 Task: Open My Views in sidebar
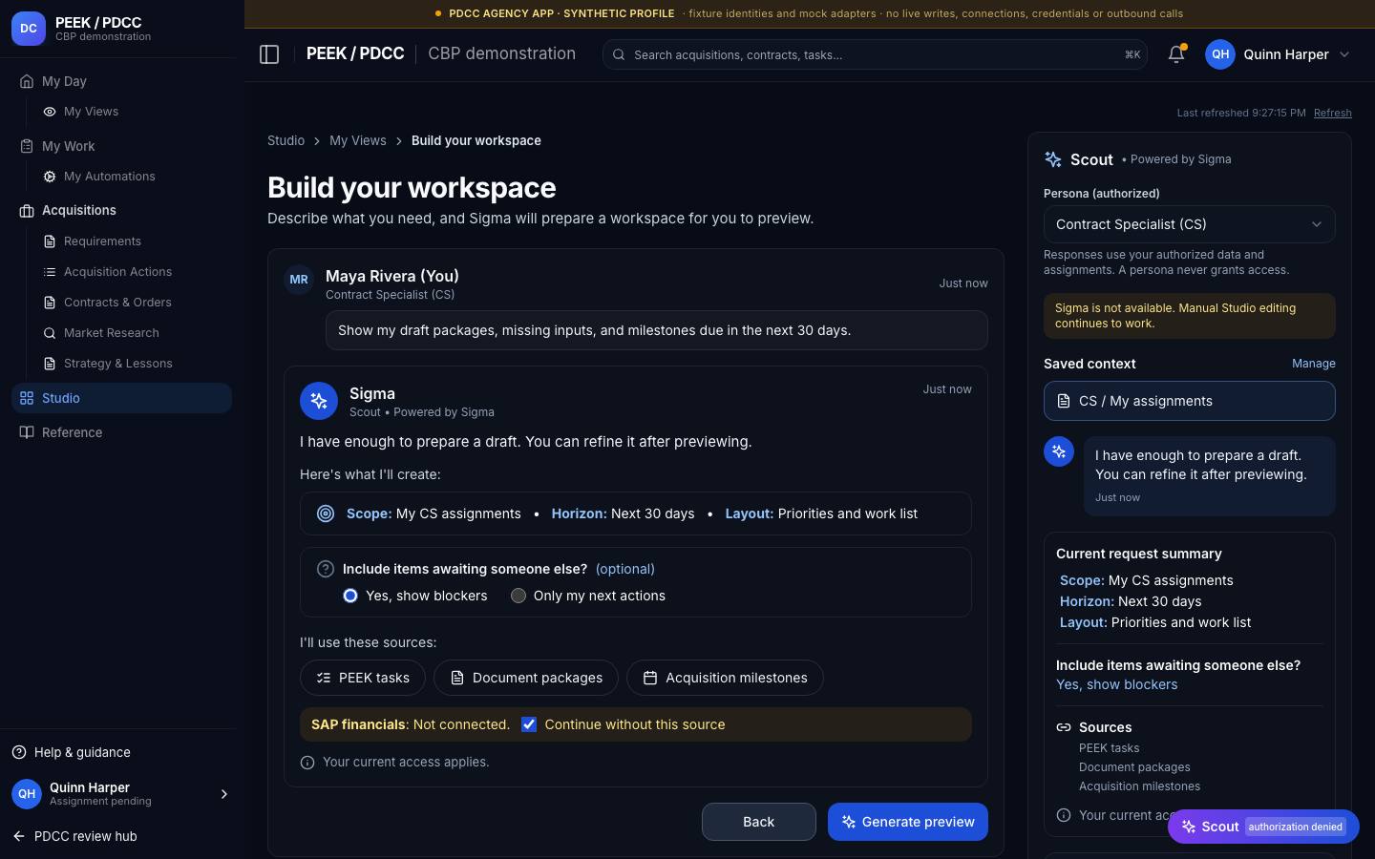pos(132,112)
